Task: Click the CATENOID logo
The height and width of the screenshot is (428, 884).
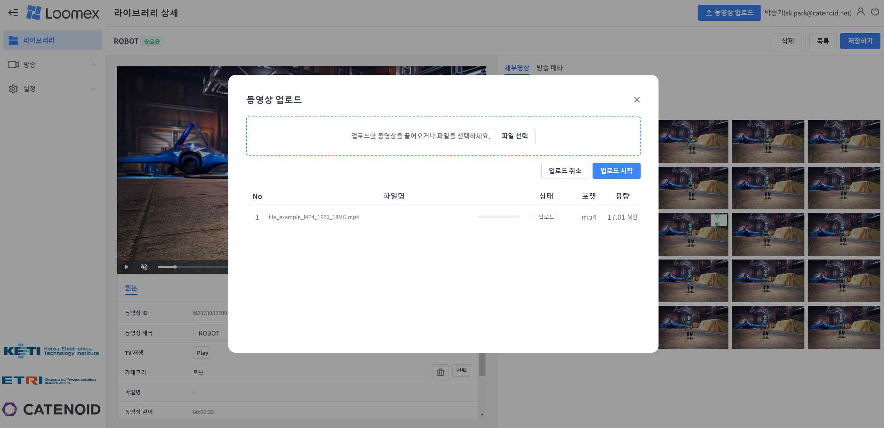Action: click(x=51, y=409)
